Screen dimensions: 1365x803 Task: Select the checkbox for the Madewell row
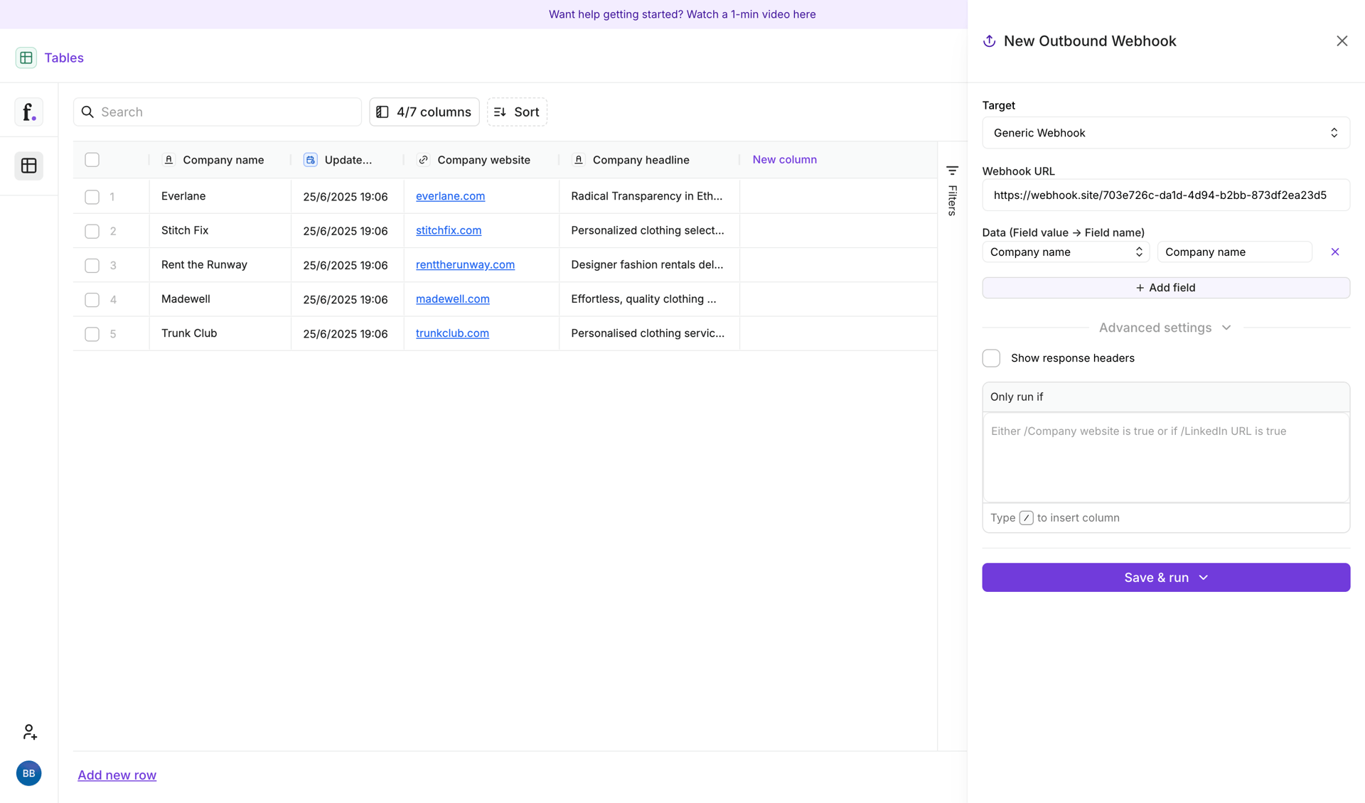92,299
